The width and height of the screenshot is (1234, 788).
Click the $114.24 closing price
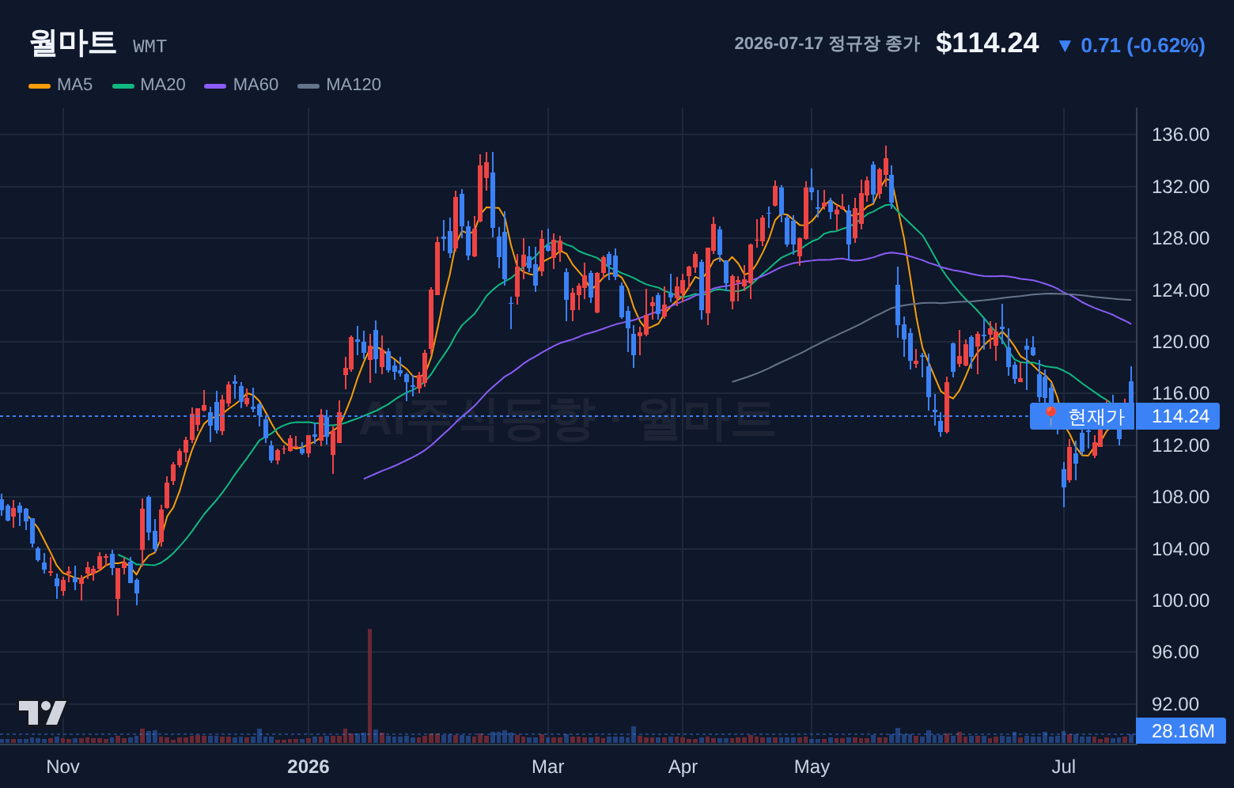click(x=987, y=43)
